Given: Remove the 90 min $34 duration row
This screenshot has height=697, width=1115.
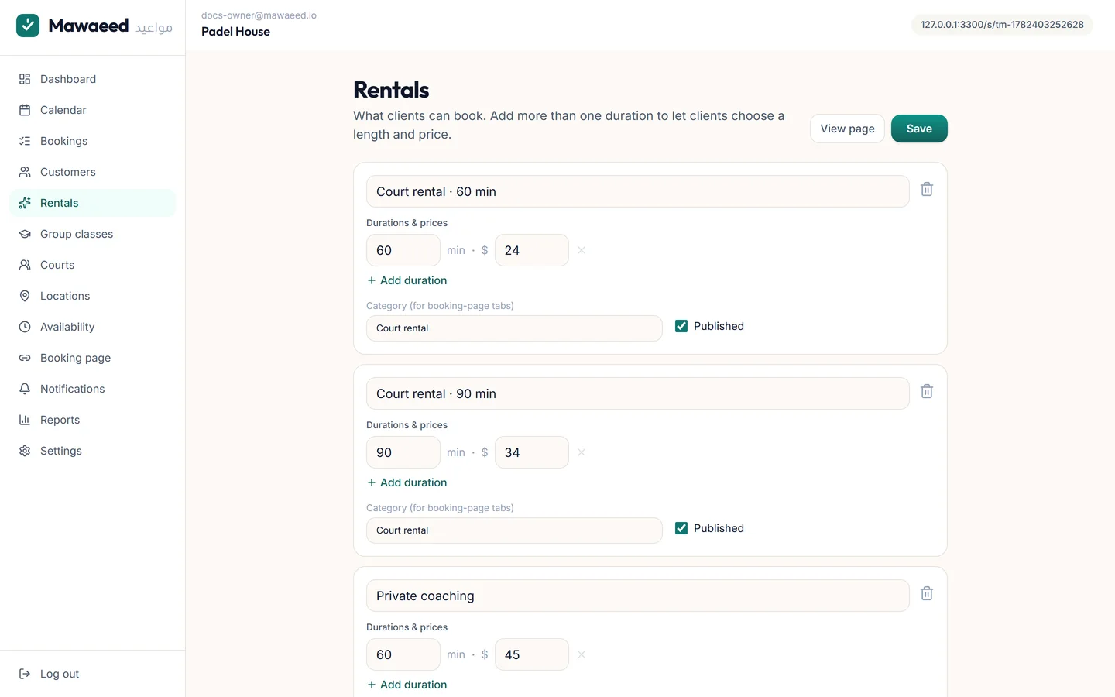Looking at the screenshot, I should pyautogui.click(x=582, y=452).
